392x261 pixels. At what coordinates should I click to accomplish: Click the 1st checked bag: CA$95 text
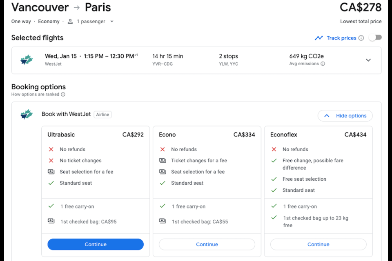pos(89,221)
